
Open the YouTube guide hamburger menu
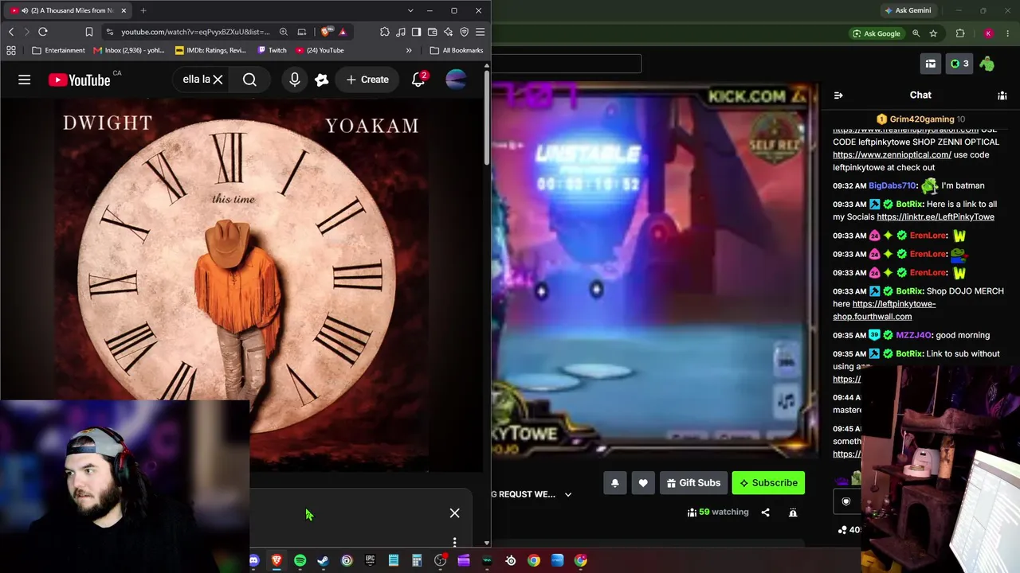pyautogui.click(x=25, y=80)
